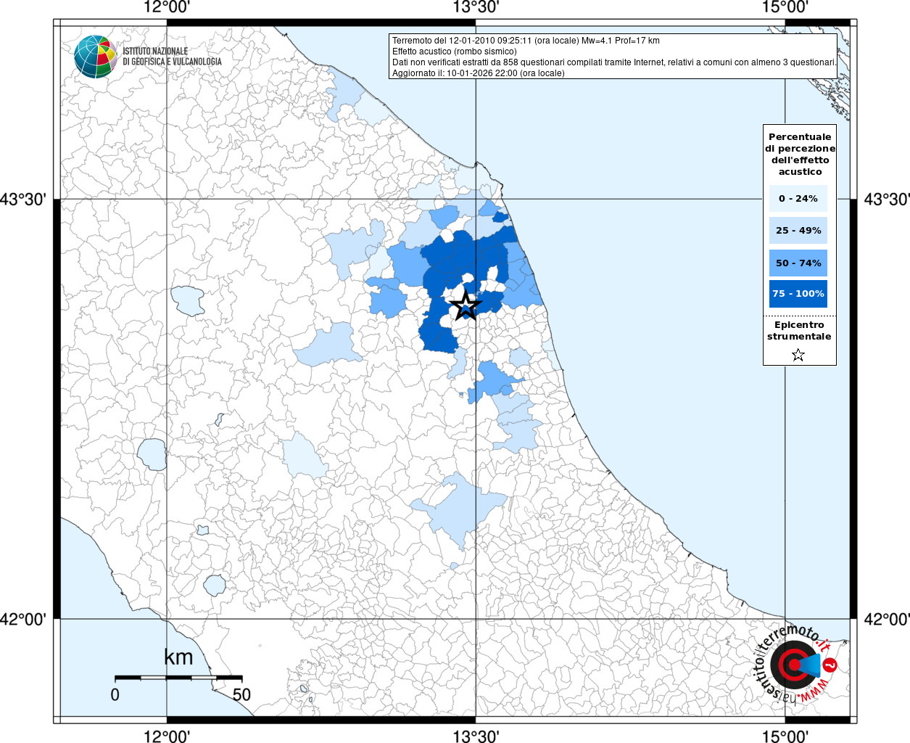This screenshot has height=743, width=910.
Task: Click the 'Percentuale di percezione' legend title
Action: (800, 154)
